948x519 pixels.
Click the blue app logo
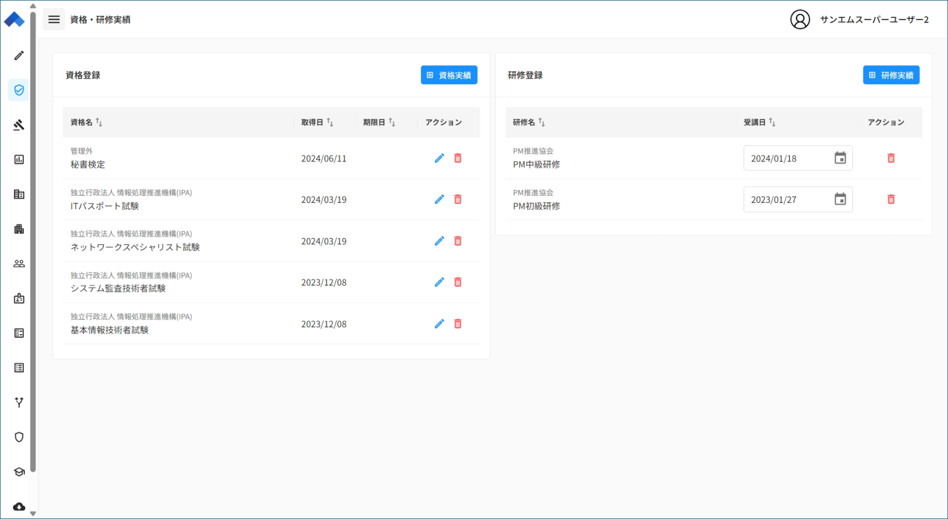14,20
